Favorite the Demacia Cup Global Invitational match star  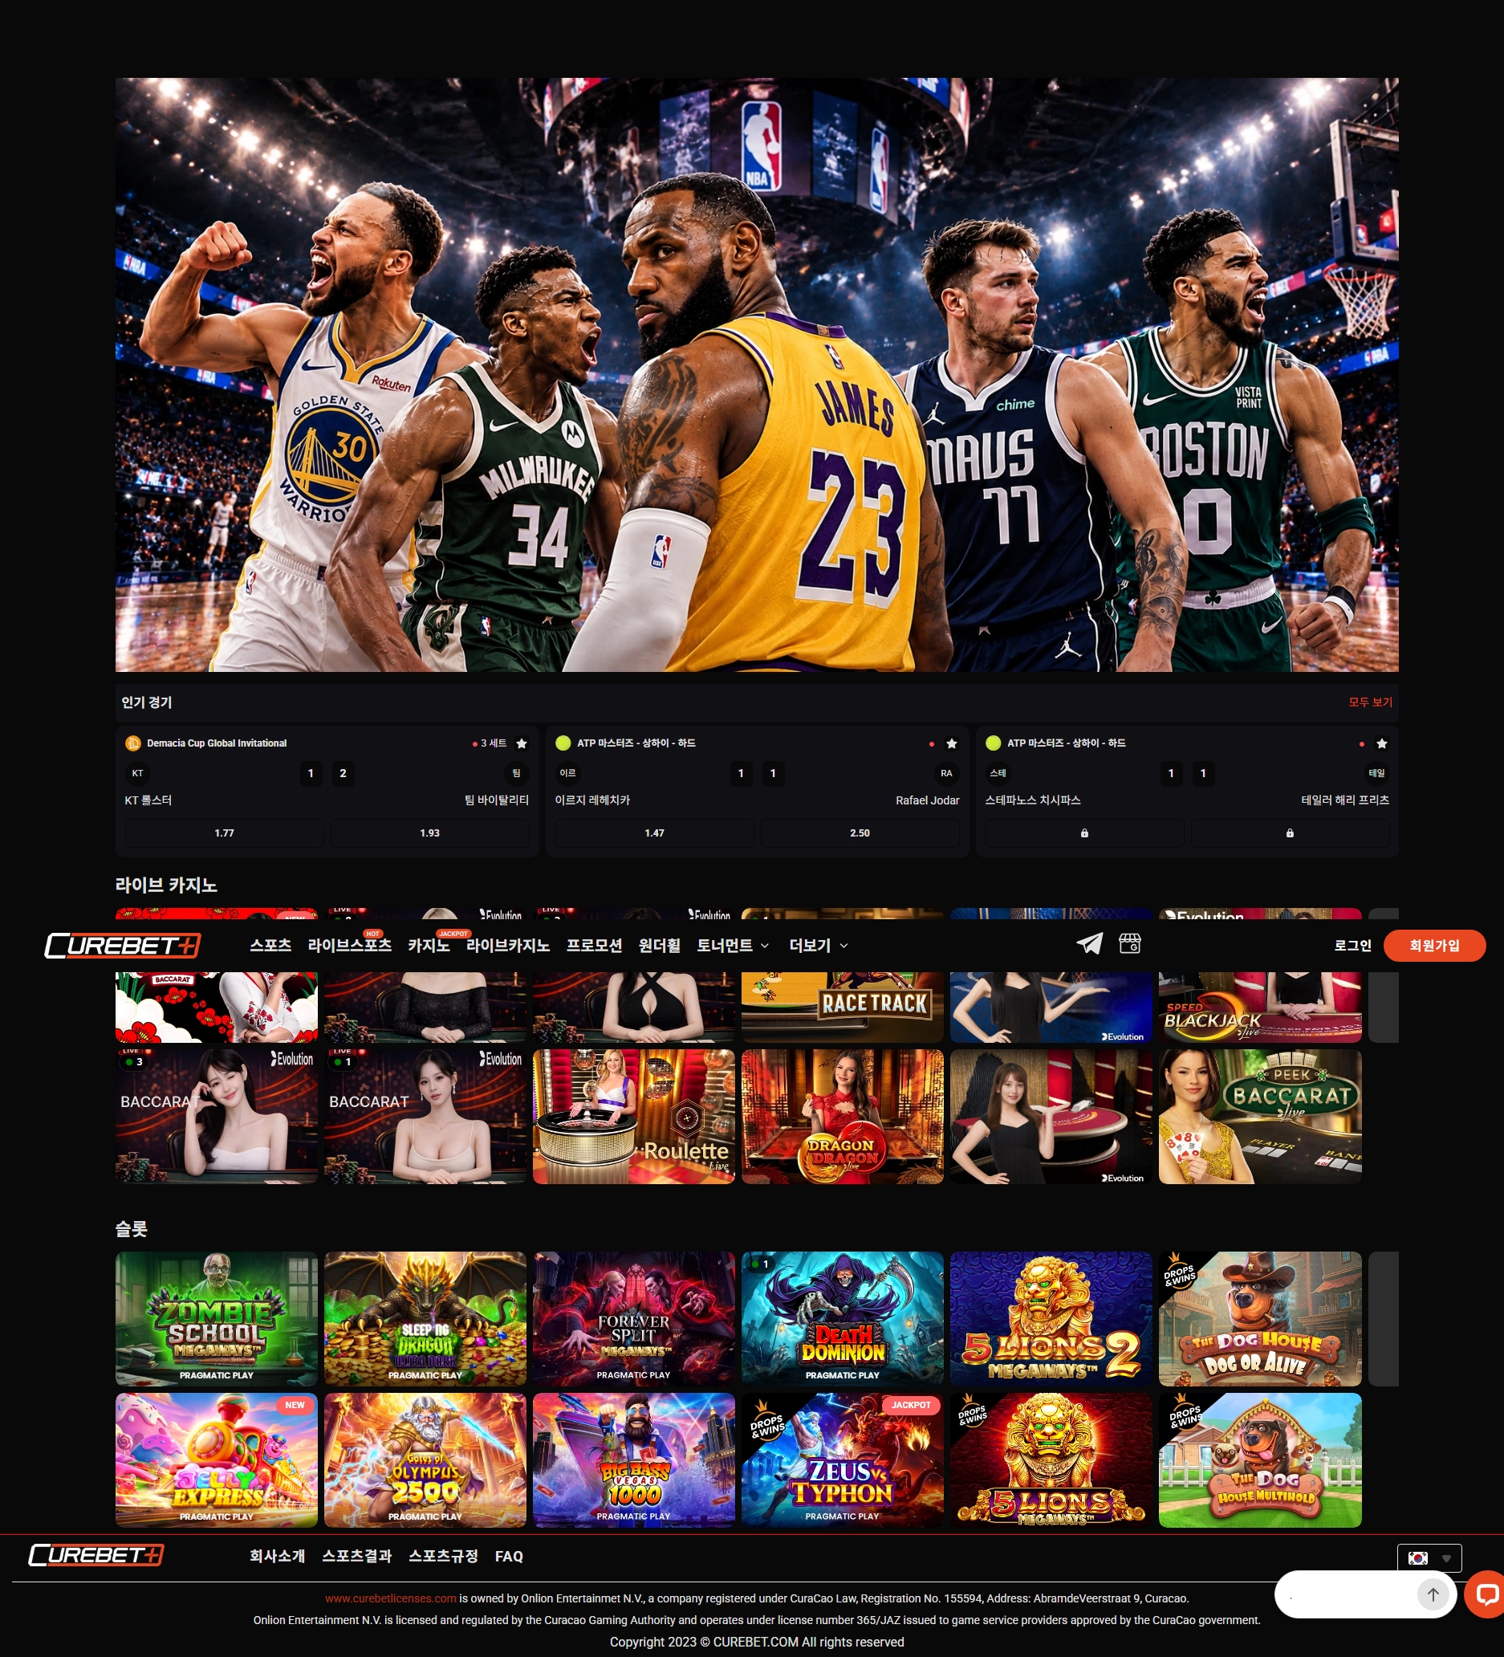[x=521, y=743]
